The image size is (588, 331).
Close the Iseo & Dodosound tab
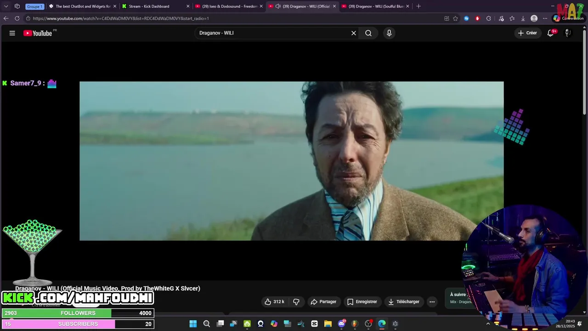tap(261, 6)
